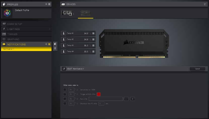This screenshot has height=119, width=209.
Task: Open the Temp #3 sensor options menu
Action: coord(94,45)
